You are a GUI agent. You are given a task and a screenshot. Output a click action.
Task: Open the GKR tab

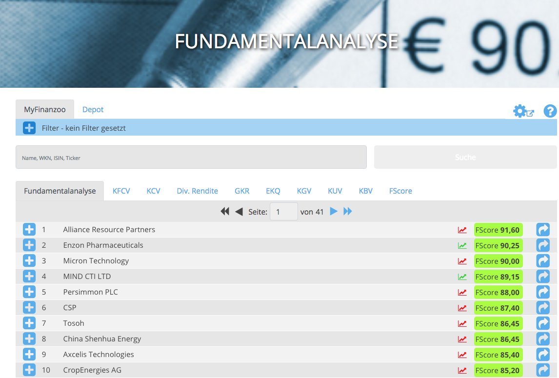(242, 191)
